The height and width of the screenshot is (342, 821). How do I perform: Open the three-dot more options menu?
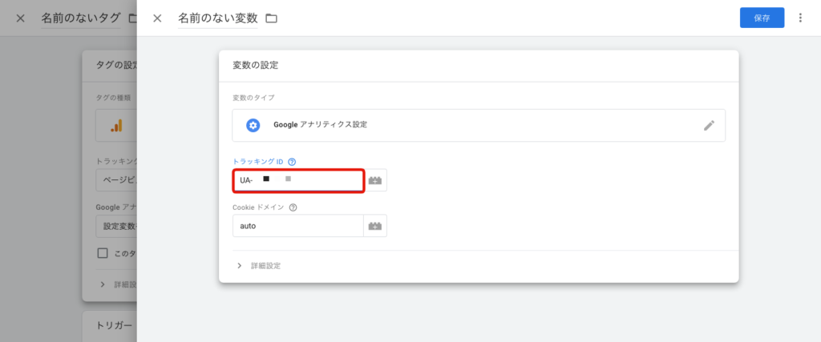[x=800, y=18]
